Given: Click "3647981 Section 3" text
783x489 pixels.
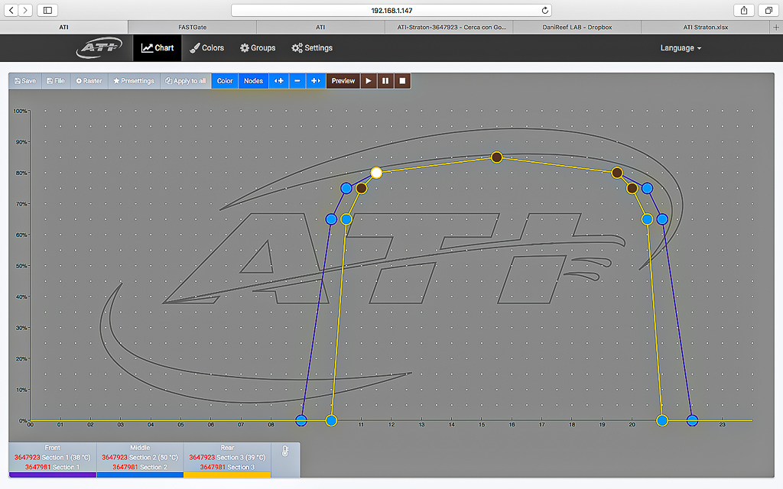Looking at the screenshot, I should pos(227,467).
